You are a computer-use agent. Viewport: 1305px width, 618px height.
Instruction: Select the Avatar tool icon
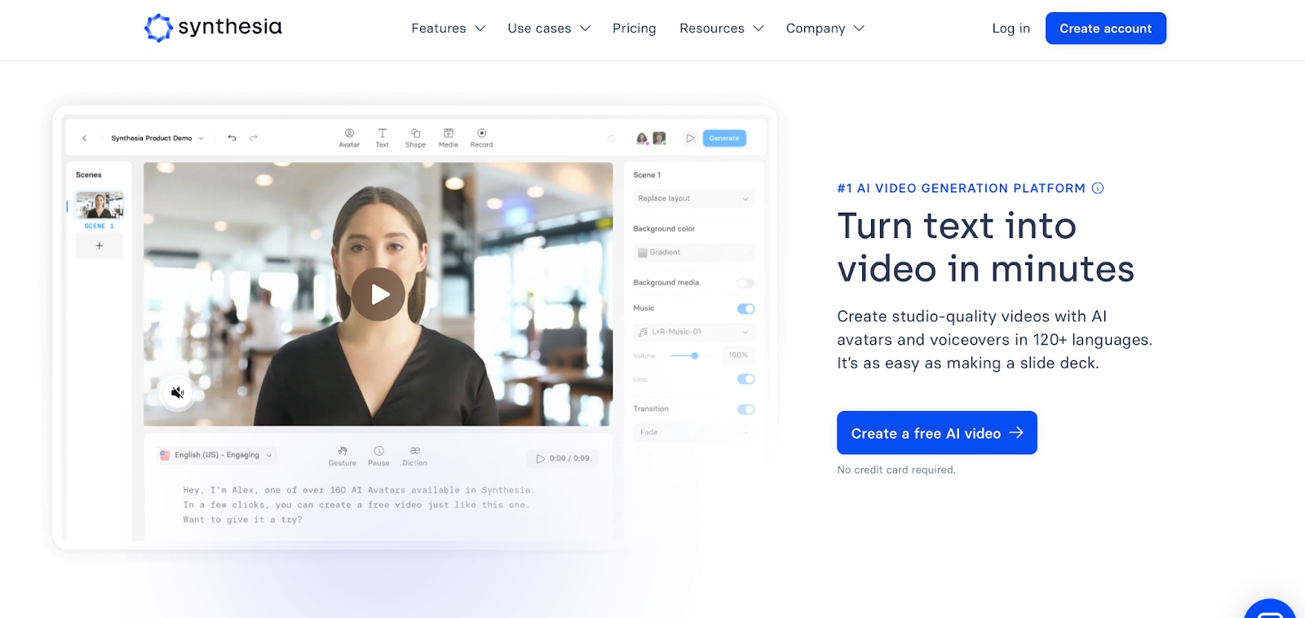click(349, 134)
